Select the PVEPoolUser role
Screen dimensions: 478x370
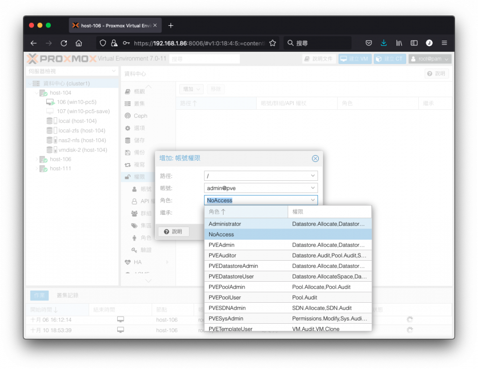tap(288, 298)
